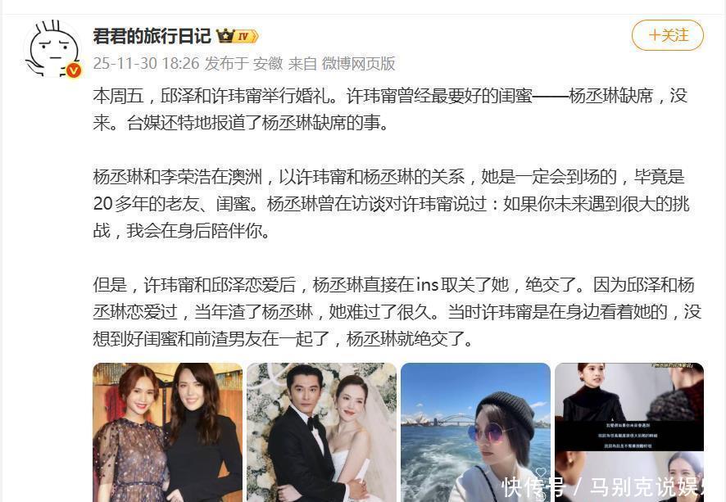Screen dimensions: 726x502
Task: Open the Sydney harbour beanie selfie
Action: tap(475, 432)
